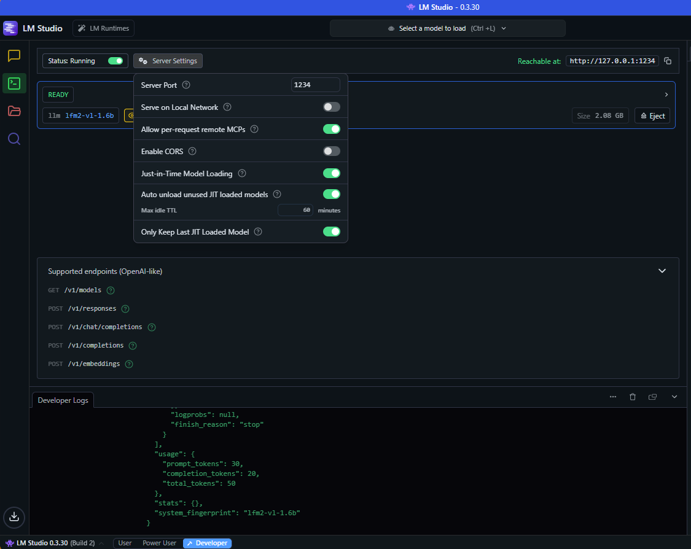Click the READY status badge
This screenshot has height=549, width=691.
click(58, 95)
